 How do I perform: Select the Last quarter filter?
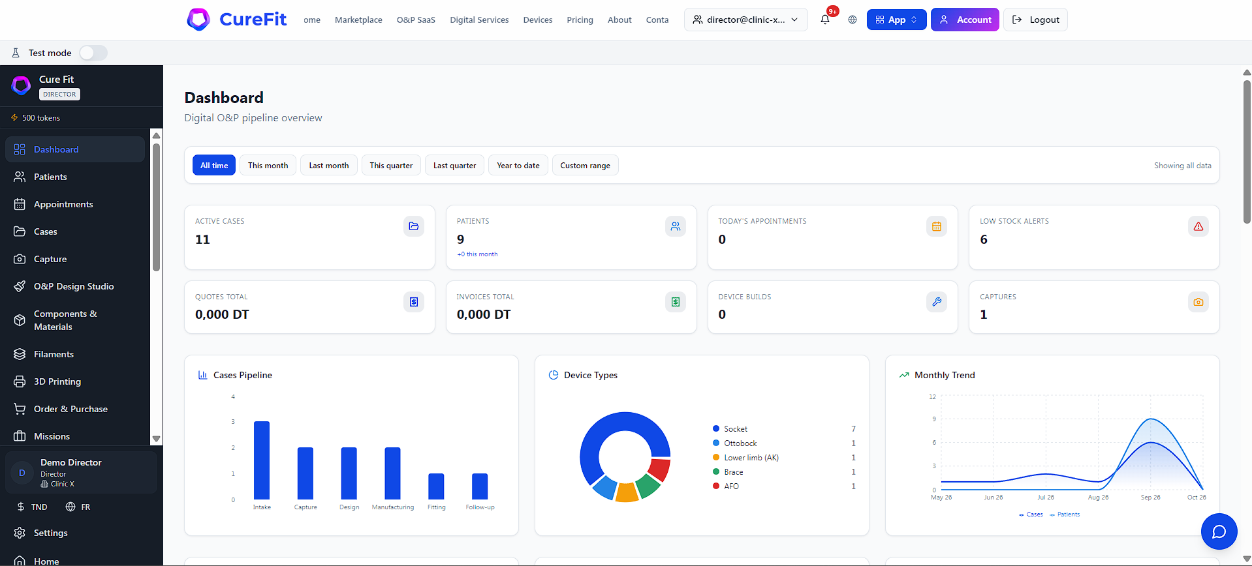[454, 166]
